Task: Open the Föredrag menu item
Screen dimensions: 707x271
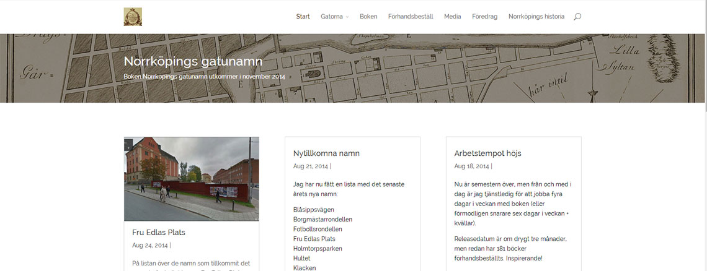Action: [485, 17]
